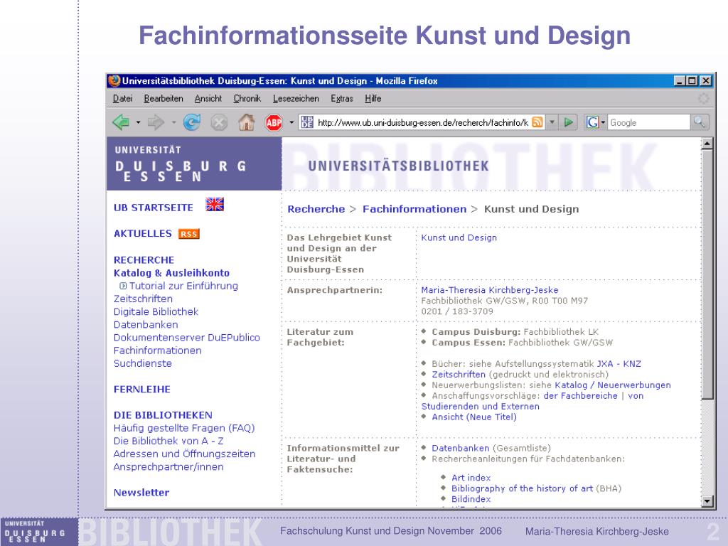
Task: Click into the Google search field
Action: click(648, 122)
